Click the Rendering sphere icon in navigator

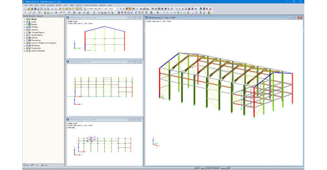(x=30, y=46)
